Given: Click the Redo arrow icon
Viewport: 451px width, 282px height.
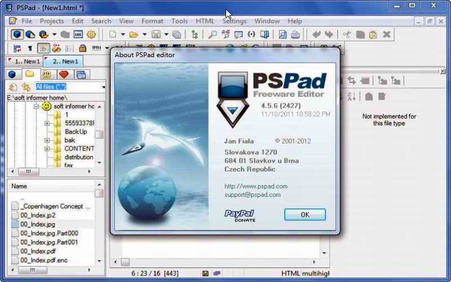Looking at the screenshot, I should pyautogui.click(x=329, y=35).
